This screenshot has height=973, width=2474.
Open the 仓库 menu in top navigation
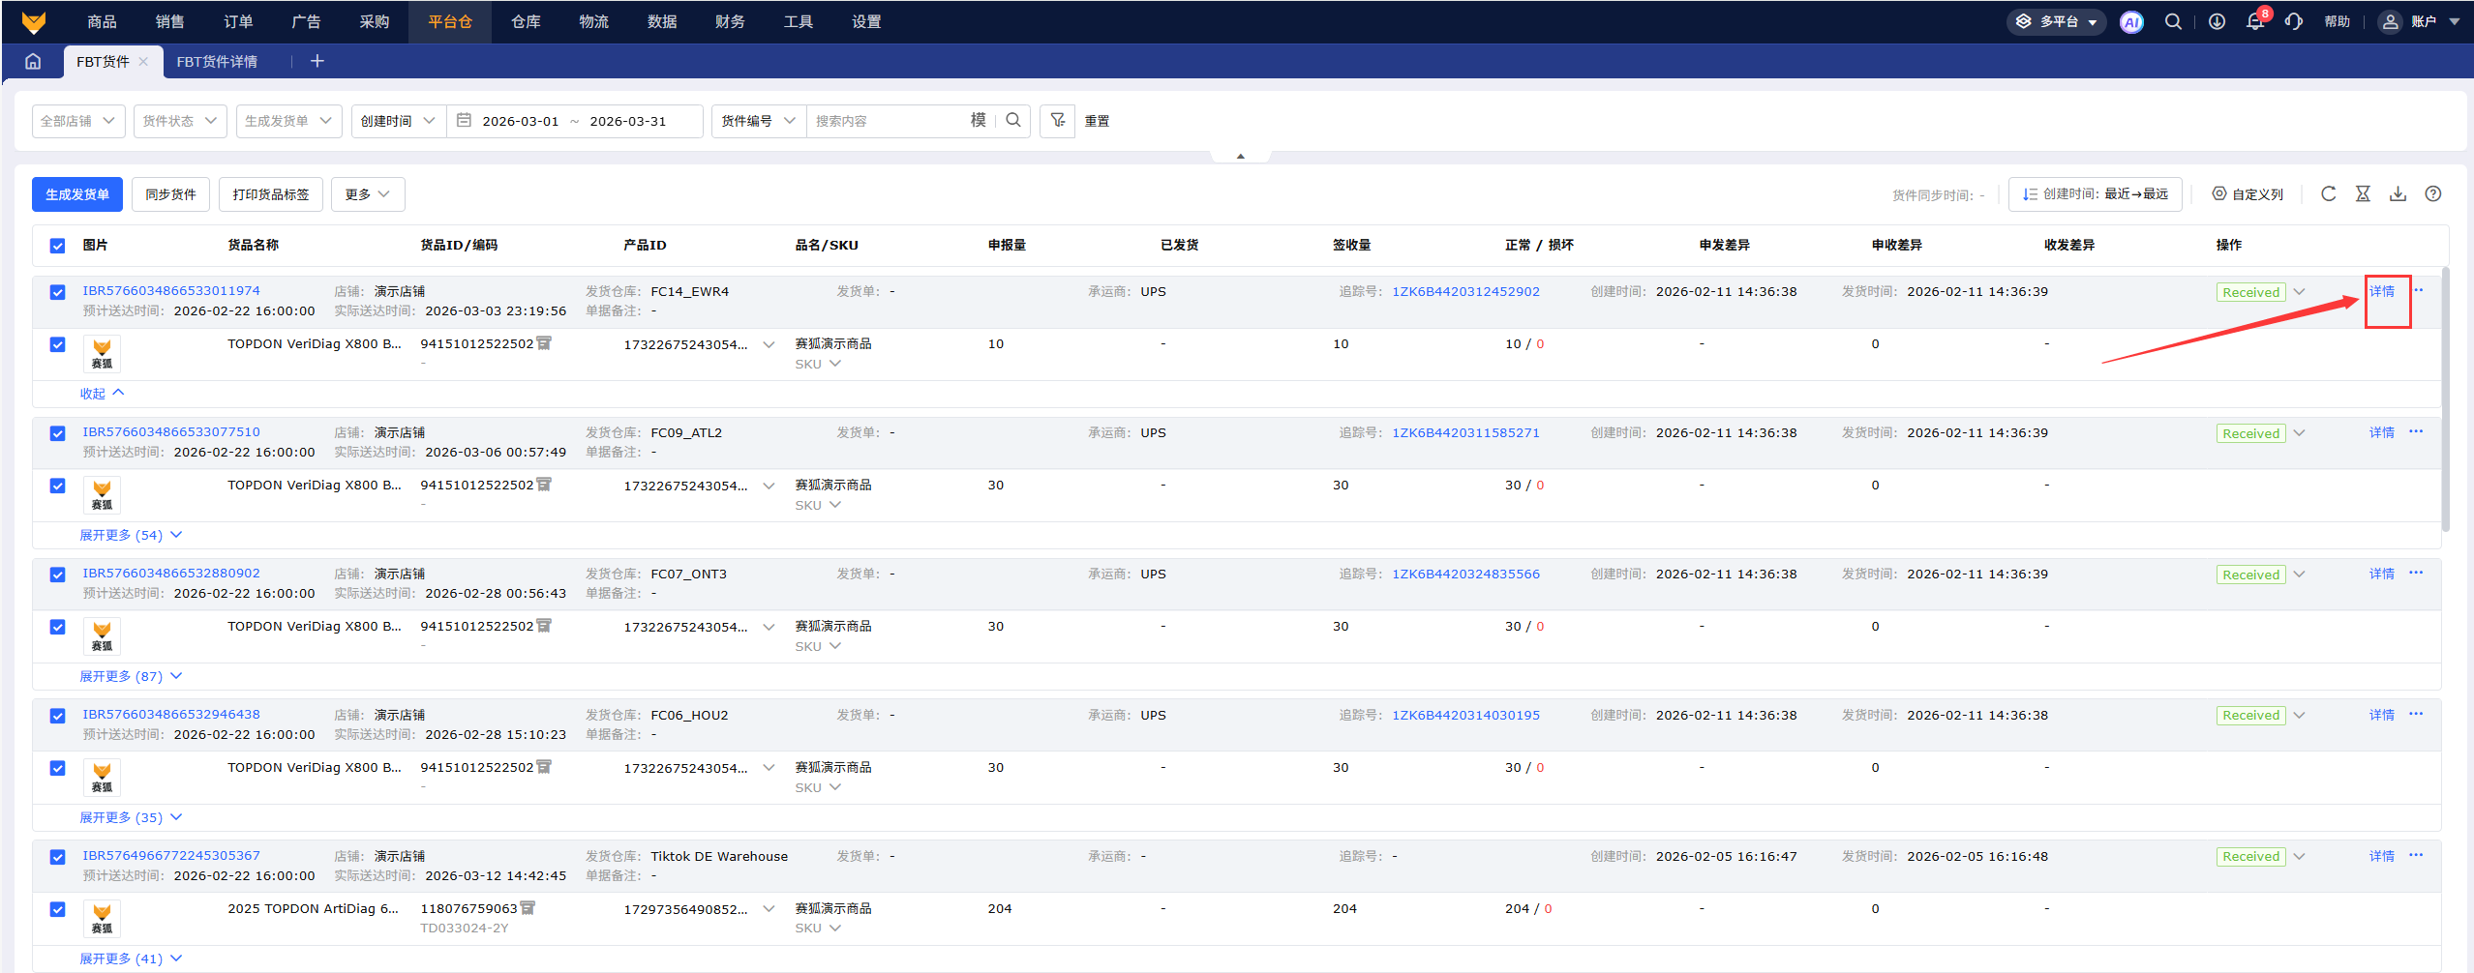pos(526,22)
